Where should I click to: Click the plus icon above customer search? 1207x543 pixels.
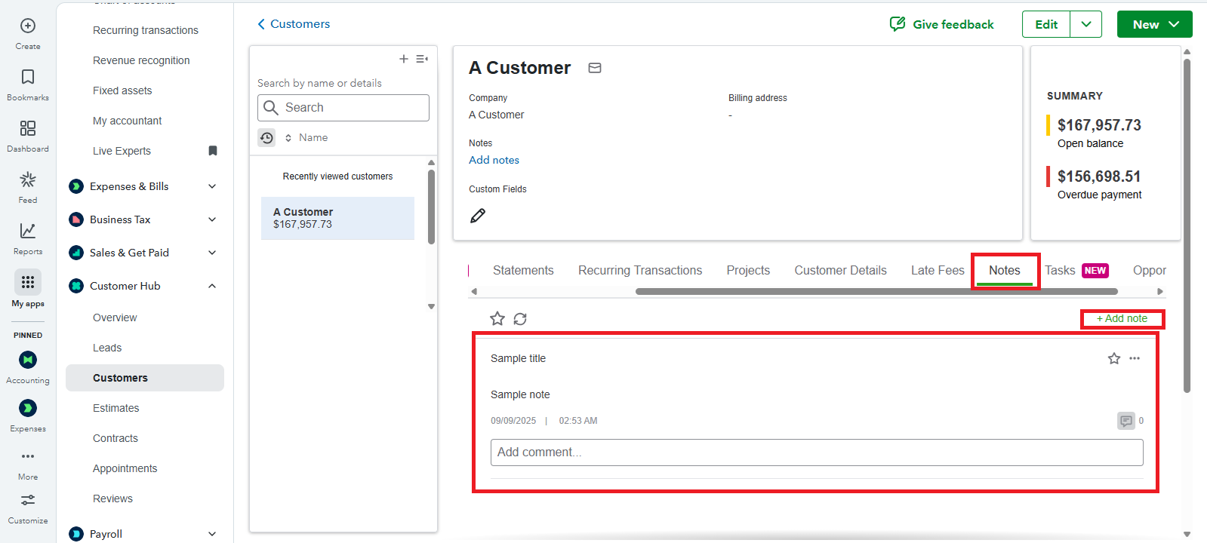pos(404,59)
